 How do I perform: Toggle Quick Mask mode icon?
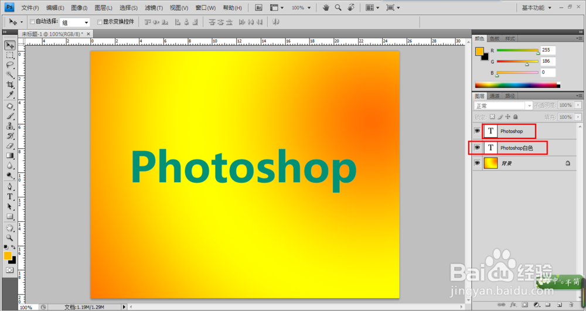point(10,270)
